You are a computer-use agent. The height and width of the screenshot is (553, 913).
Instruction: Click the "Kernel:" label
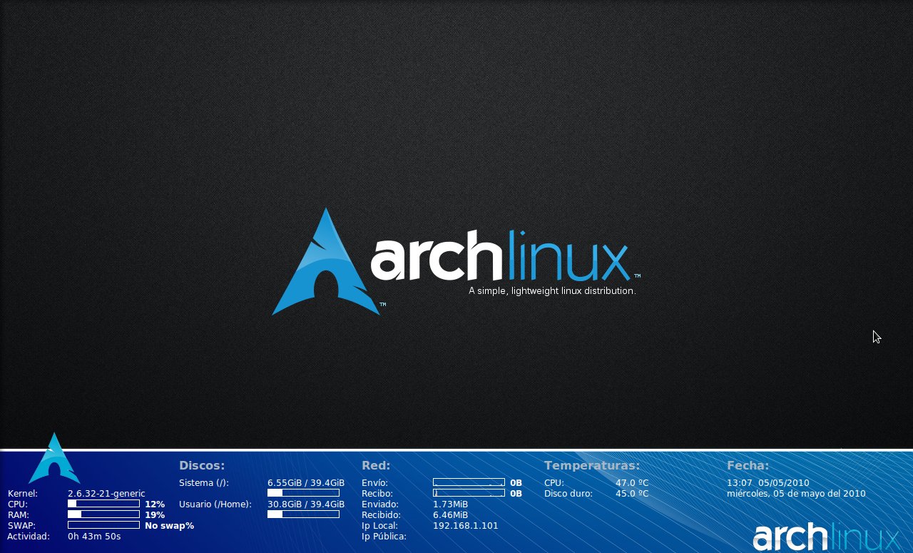23,493
